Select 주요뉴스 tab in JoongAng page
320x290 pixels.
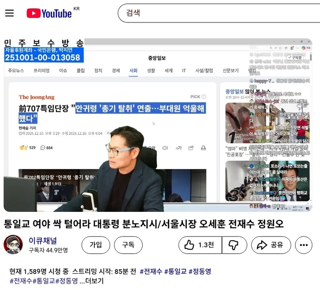click(16, 70)
